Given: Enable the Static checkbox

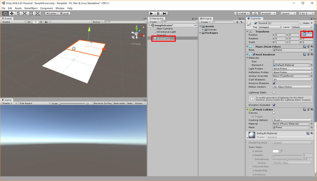Looking at the screenshot, I should tap(301, 23).
